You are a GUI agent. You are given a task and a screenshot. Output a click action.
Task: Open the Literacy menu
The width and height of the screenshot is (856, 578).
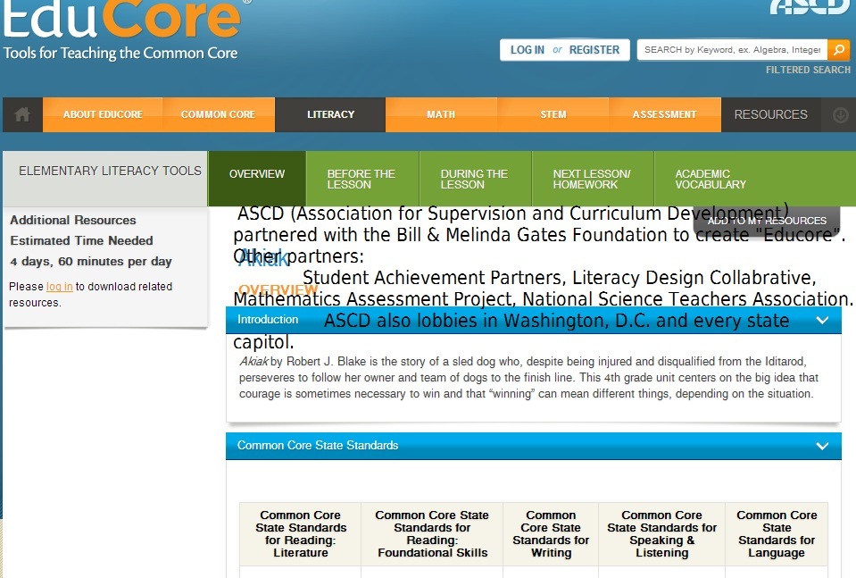[330, 114]
